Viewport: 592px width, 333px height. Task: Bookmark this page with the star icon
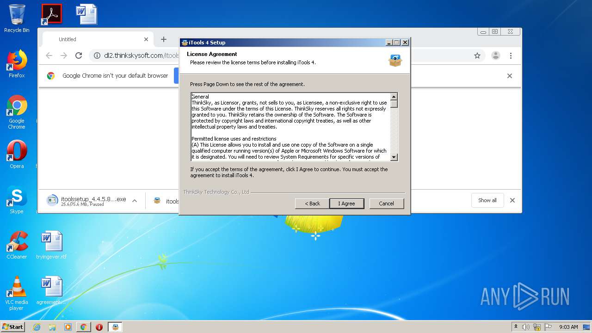click(x=477, y=55)
